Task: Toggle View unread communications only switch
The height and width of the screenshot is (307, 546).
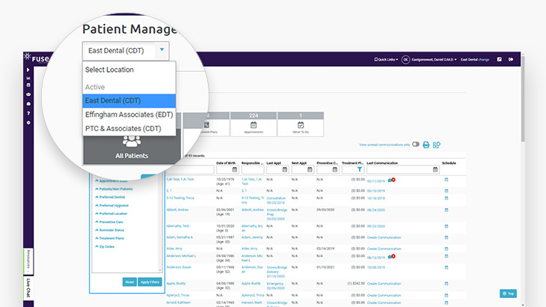Action: [416, 145]
